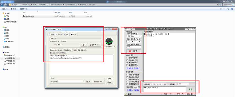Click Message input field in SocketTest

pos(70,81)
